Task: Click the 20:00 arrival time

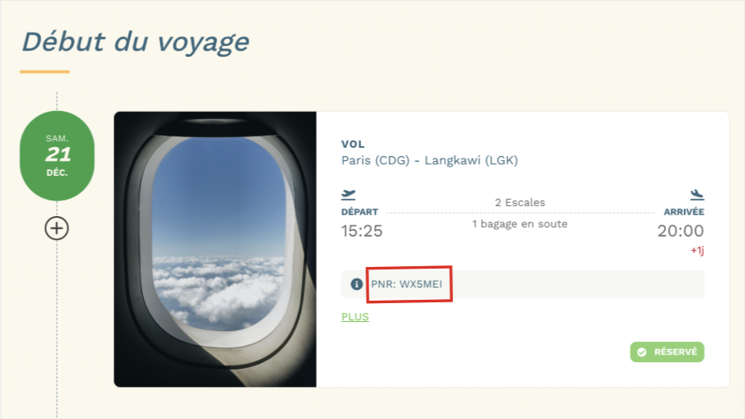Action: (680, 231)
